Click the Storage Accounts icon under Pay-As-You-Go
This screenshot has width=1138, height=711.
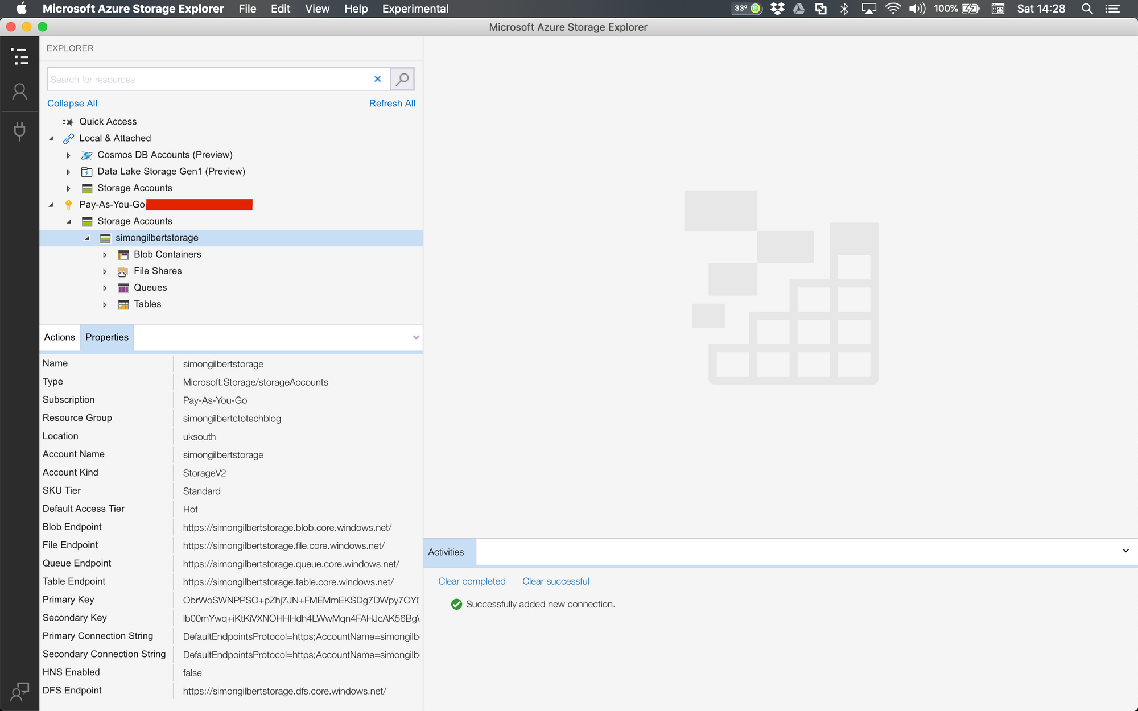[x=86, y=221]
